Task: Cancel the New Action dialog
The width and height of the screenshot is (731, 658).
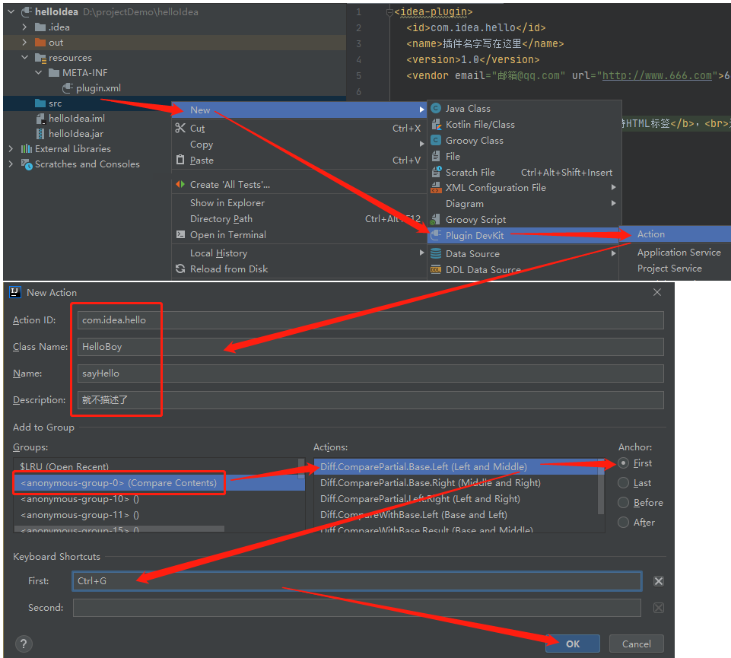Action: 637,644
